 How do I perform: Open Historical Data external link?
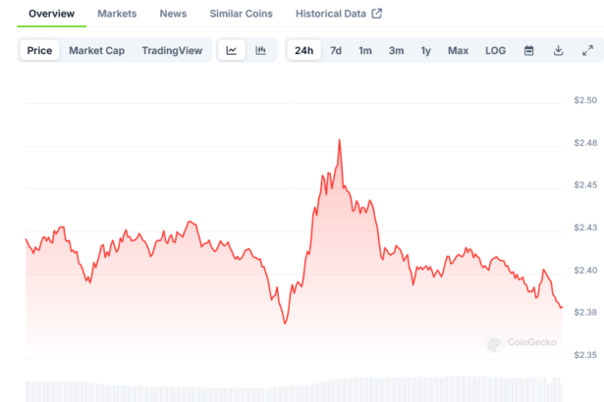pos(339,14)
